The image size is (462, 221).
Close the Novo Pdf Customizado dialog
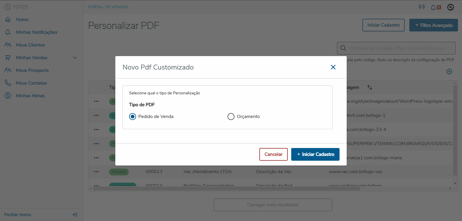pyautogui.click(x=333, y=67)
